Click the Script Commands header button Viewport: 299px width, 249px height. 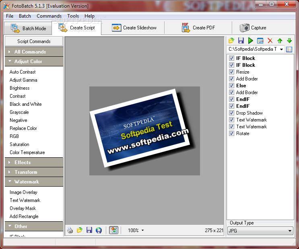[34, 41]
